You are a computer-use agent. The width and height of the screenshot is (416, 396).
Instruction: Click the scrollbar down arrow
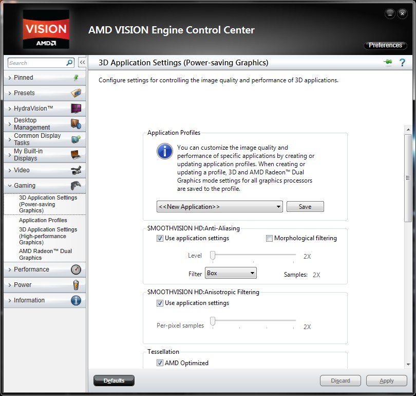pyautogui.click(x=408, y=365)
